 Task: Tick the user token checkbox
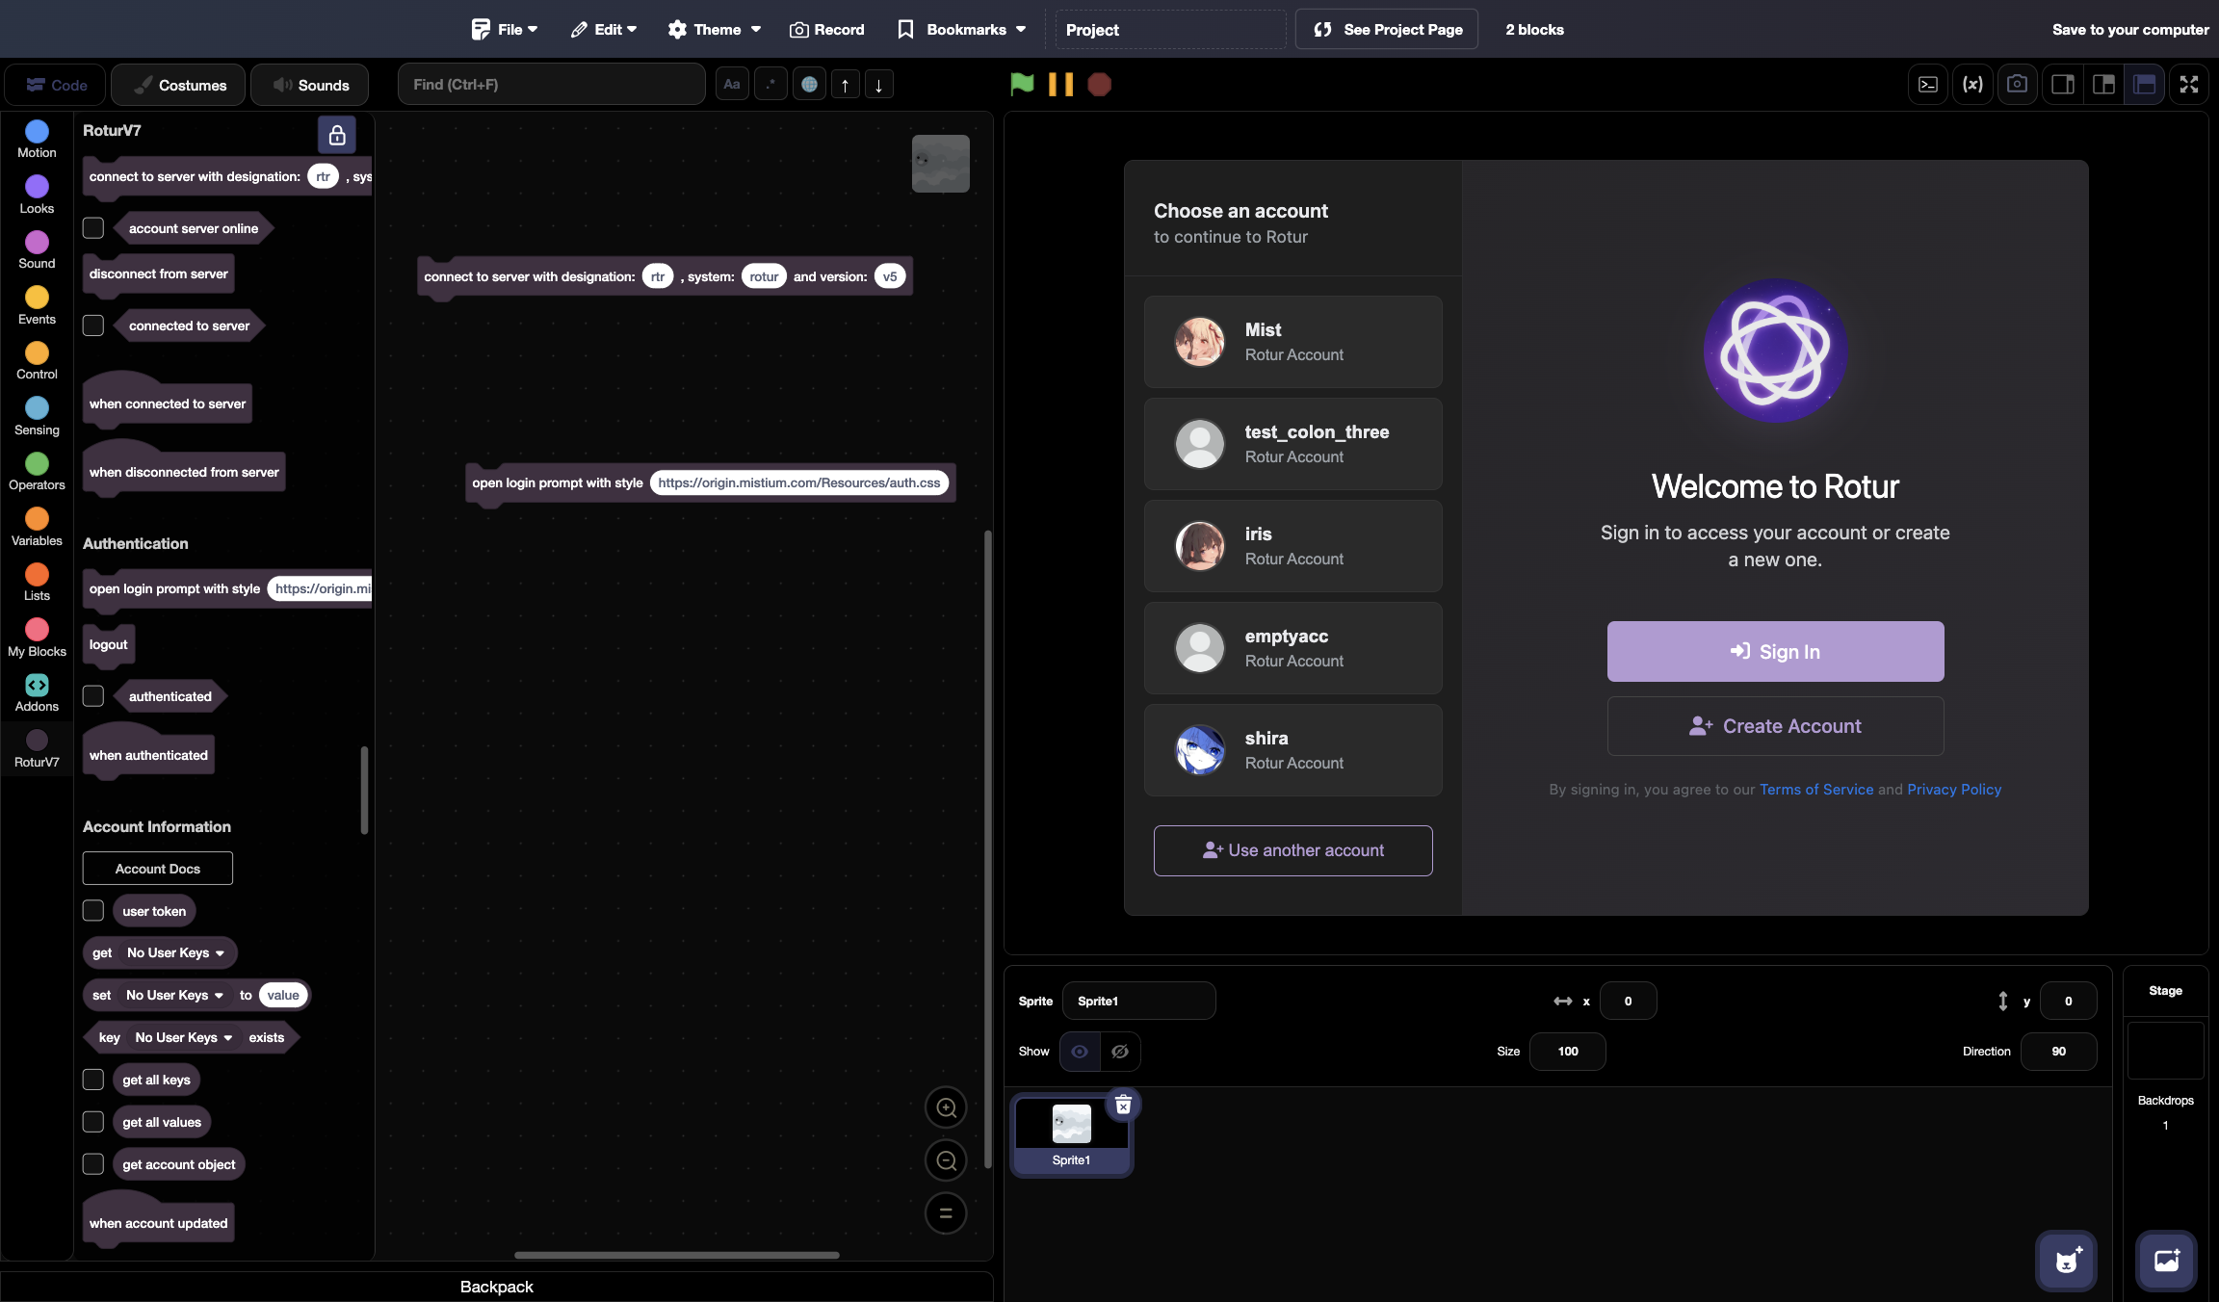point(93,911)
